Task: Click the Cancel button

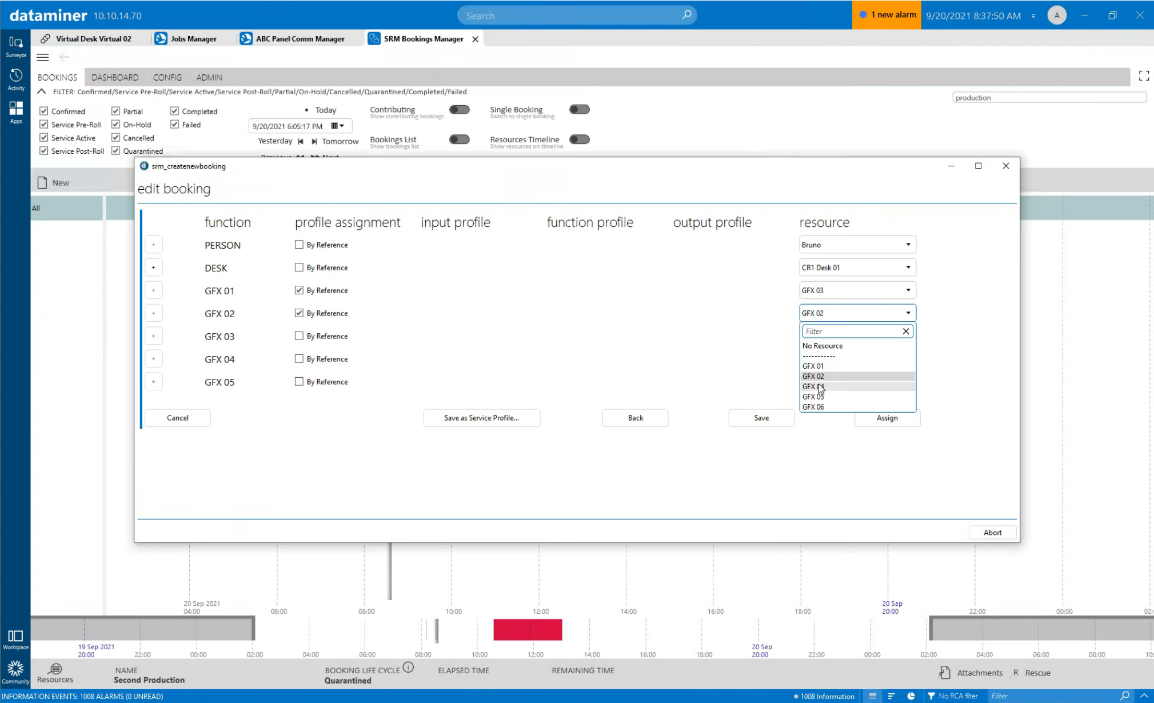Action: tap(178, 418)
